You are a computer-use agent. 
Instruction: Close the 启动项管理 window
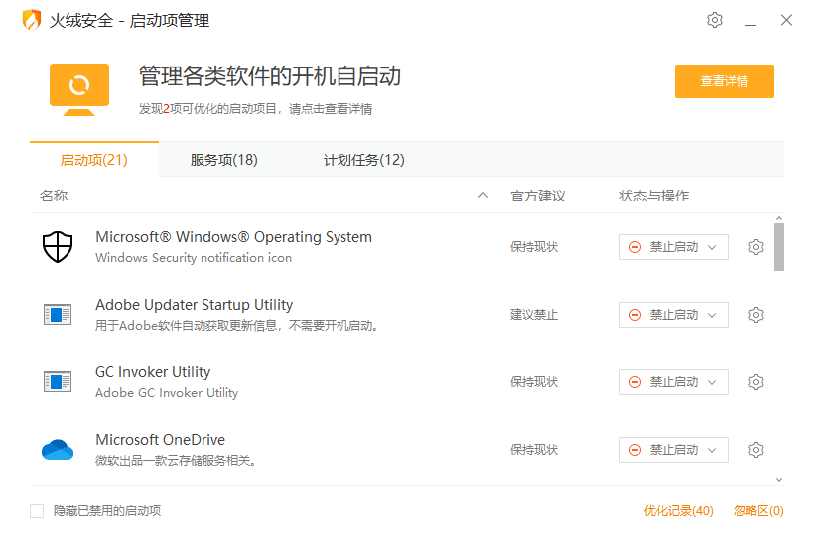tap(786, 20)
